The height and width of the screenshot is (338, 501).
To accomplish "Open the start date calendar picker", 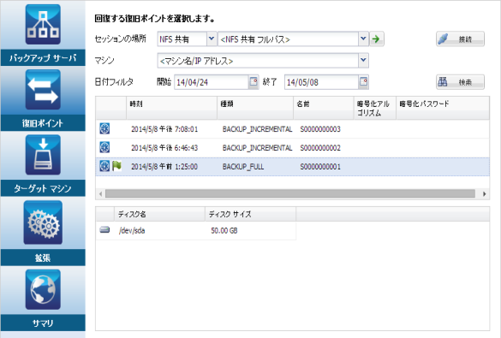I will 253,81.
